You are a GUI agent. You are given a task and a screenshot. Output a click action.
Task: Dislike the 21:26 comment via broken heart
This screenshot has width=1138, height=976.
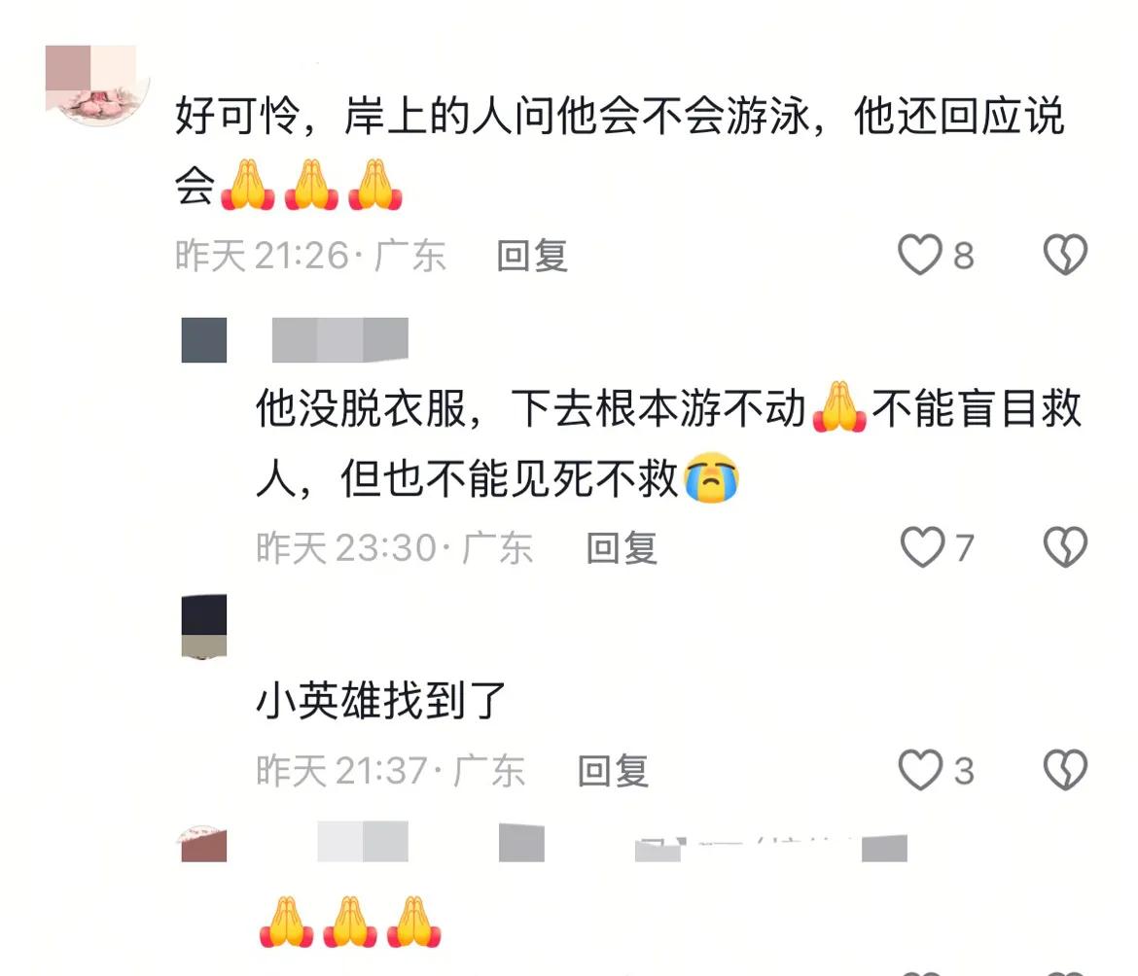pyautogui.click(x=1065, y=255)
